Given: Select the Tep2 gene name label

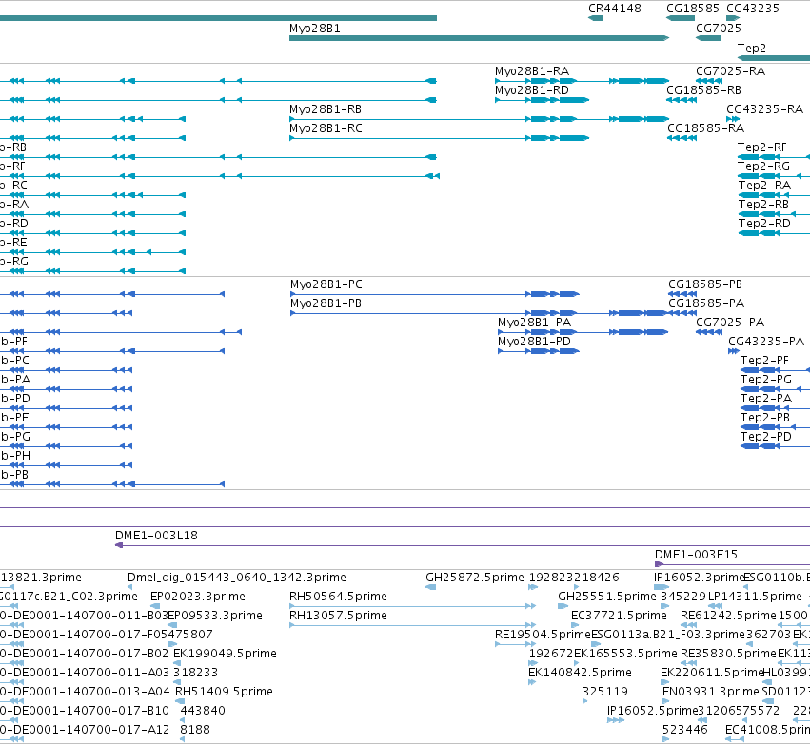Looking at the screenshot, I should (x=752, y=48).
